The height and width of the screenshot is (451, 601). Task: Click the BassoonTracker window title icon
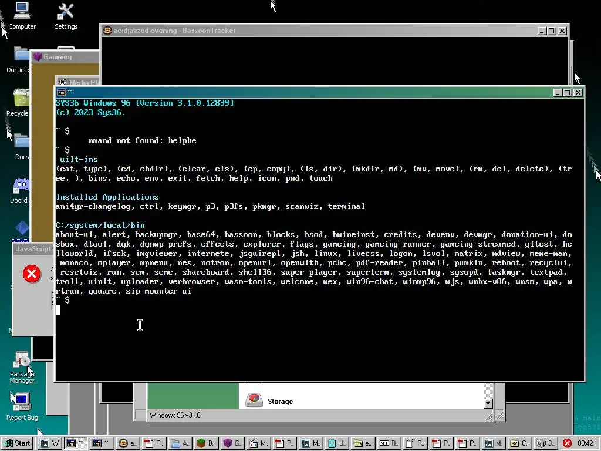pos(107,31)
